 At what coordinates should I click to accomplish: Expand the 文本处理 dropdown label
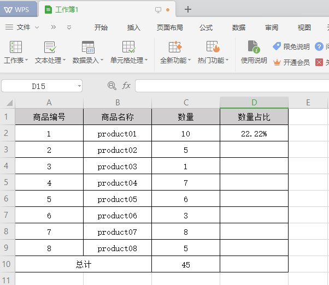(50, 61)
